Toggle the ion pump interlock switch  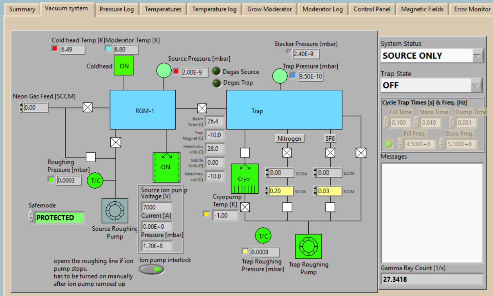tap(152, 269)
